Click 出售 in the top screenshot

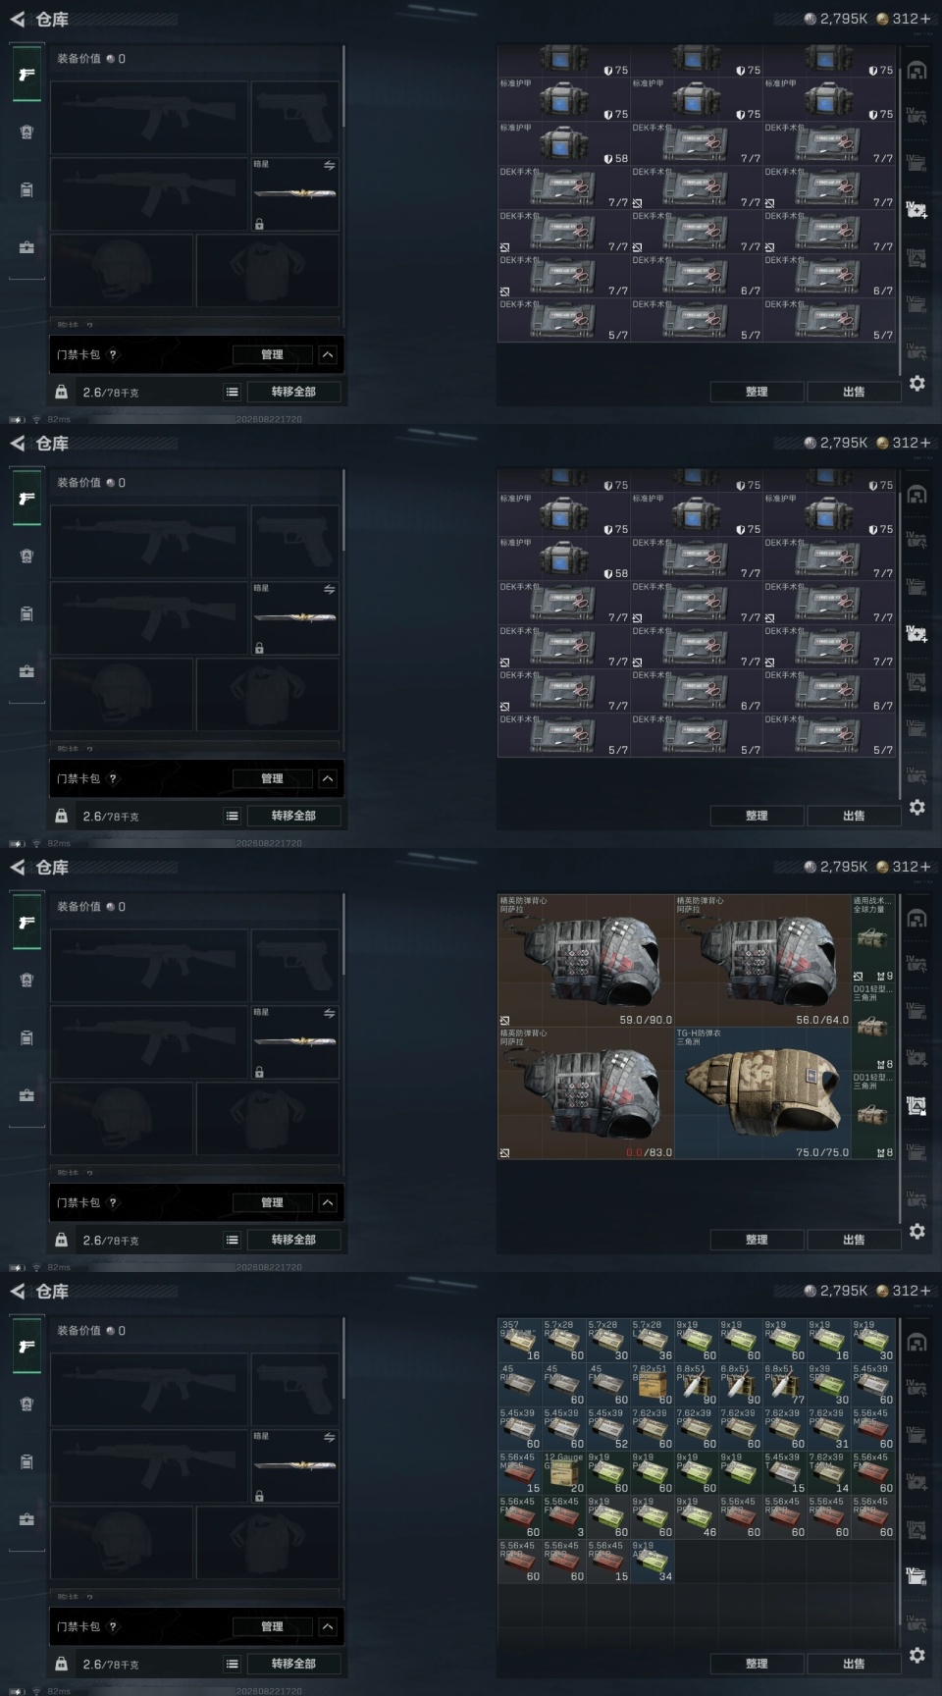(854, 392)
